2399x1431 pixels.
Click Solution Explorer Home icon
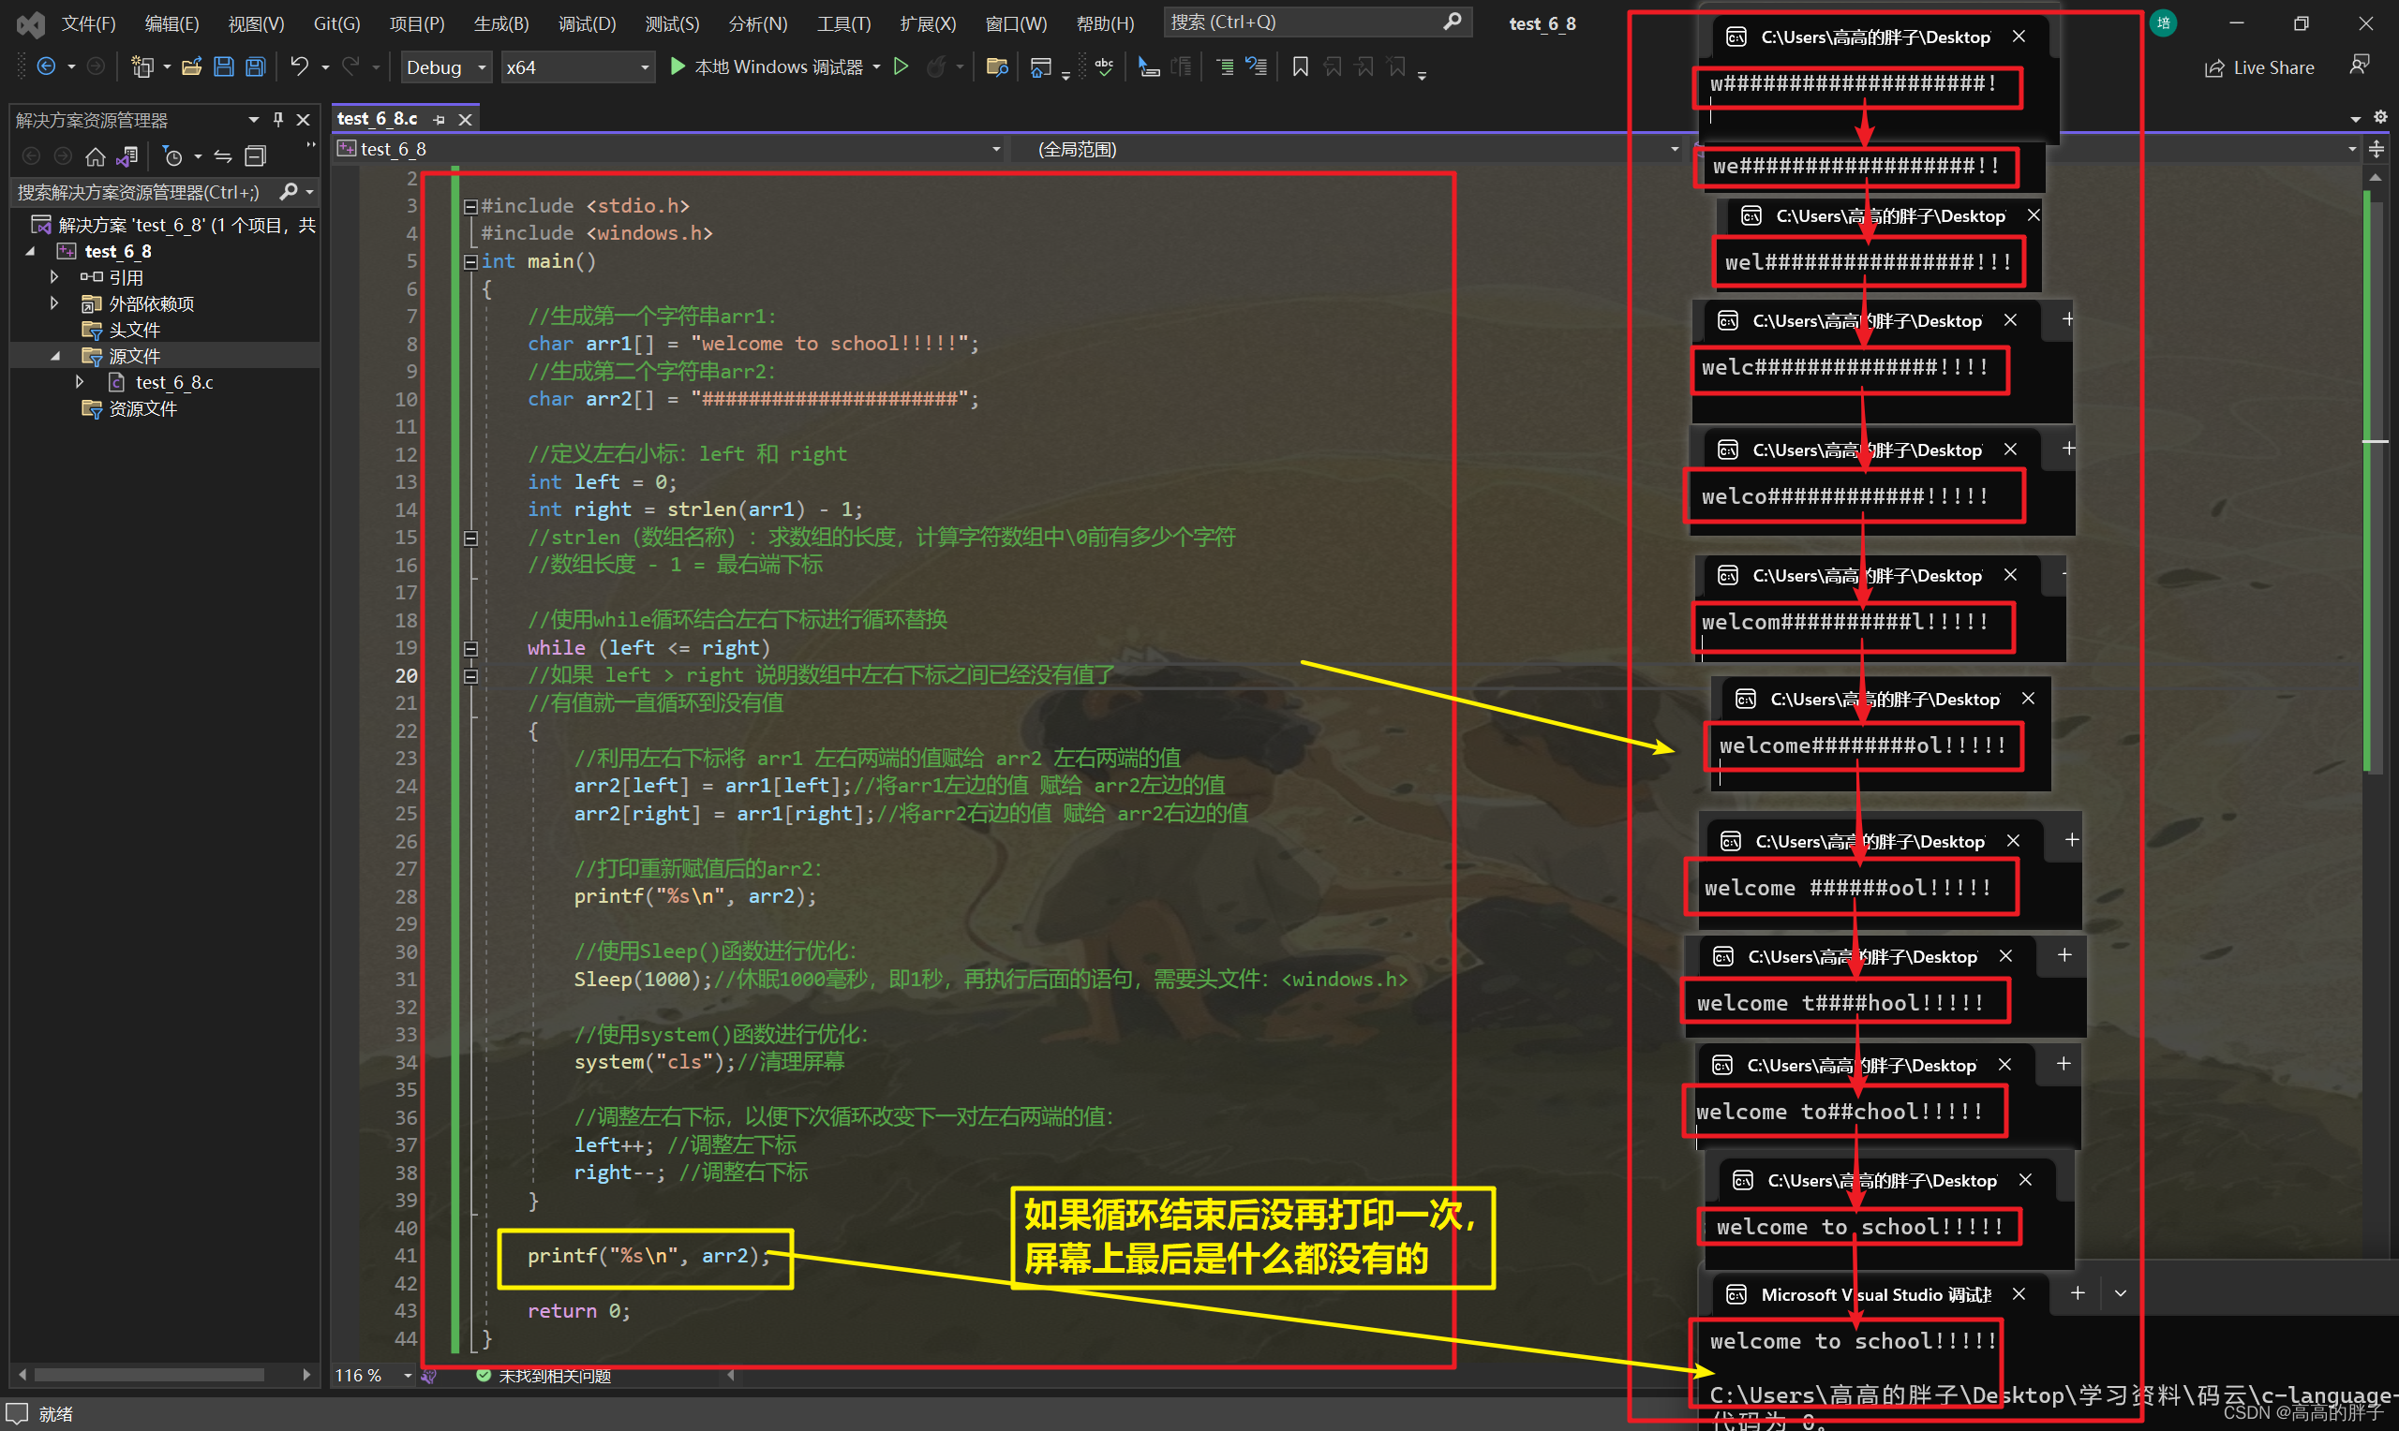pos(95,156)
